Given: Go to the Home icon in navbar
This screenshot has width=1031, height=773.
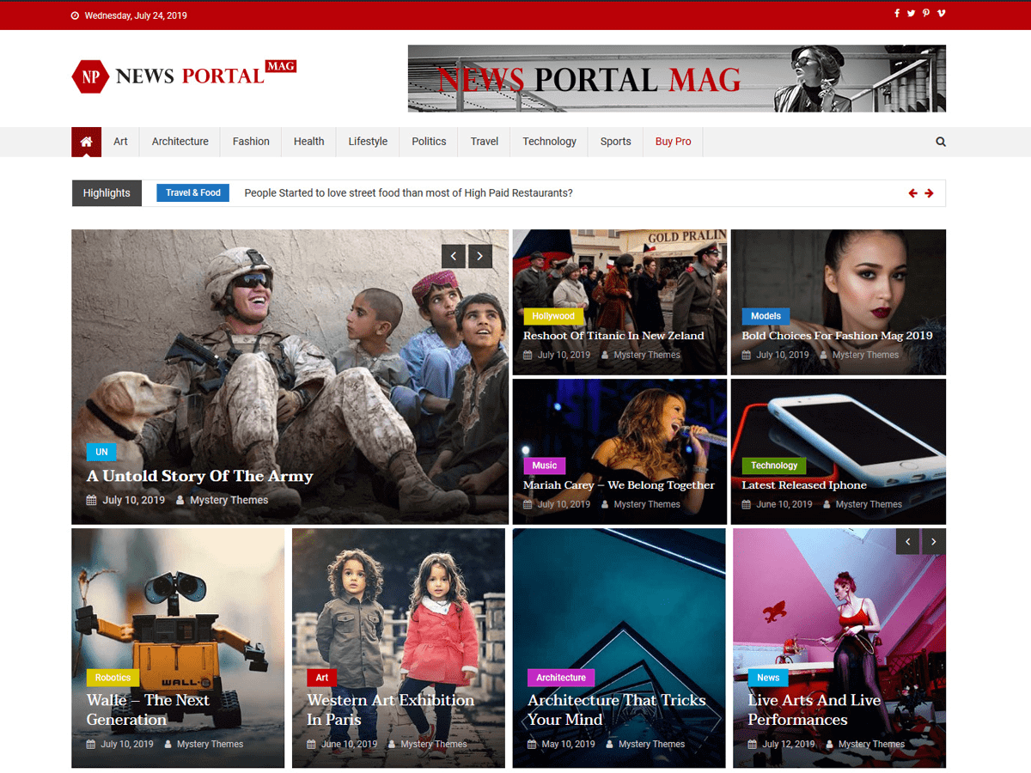Looking at the screenshot, I should pos(86,142).
